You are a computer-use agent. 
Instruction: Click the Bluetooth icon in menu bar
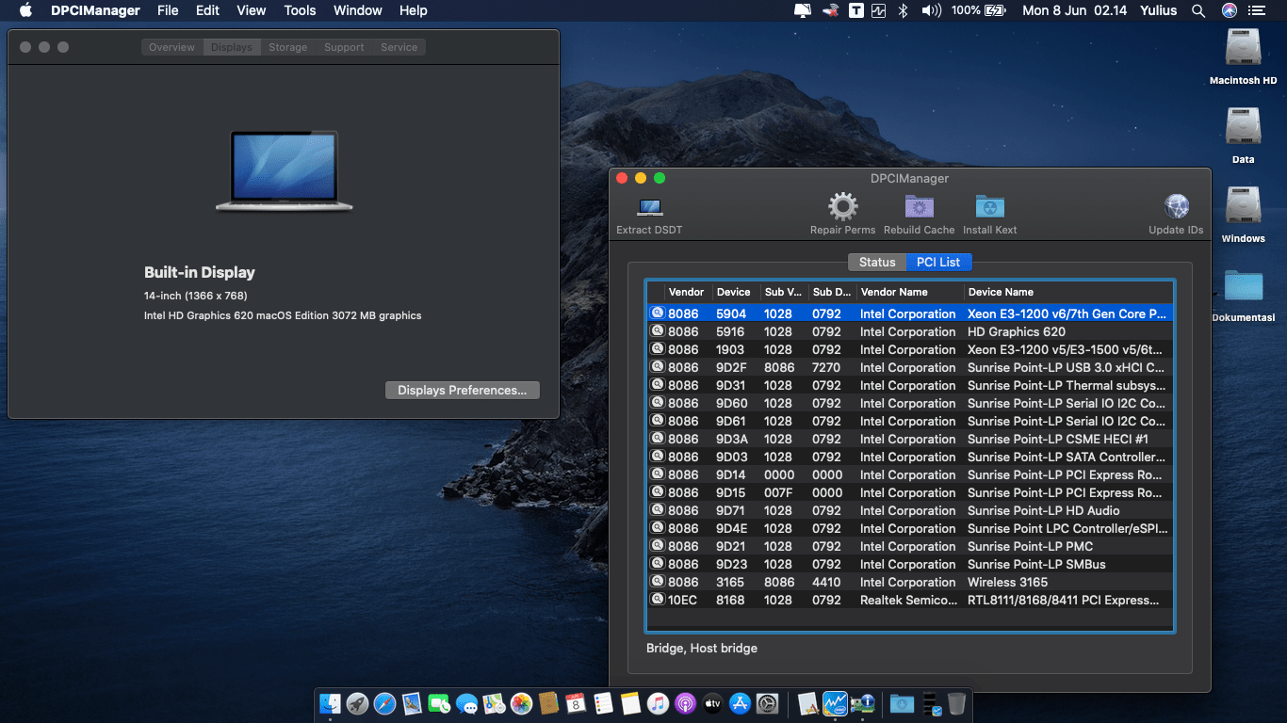902,10
